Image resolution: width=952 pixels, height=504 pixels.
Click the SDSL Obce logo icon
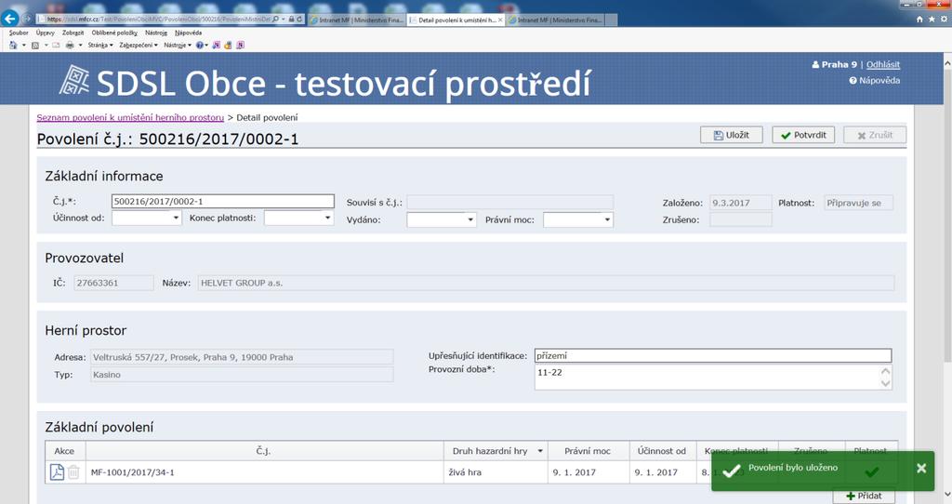74,81
